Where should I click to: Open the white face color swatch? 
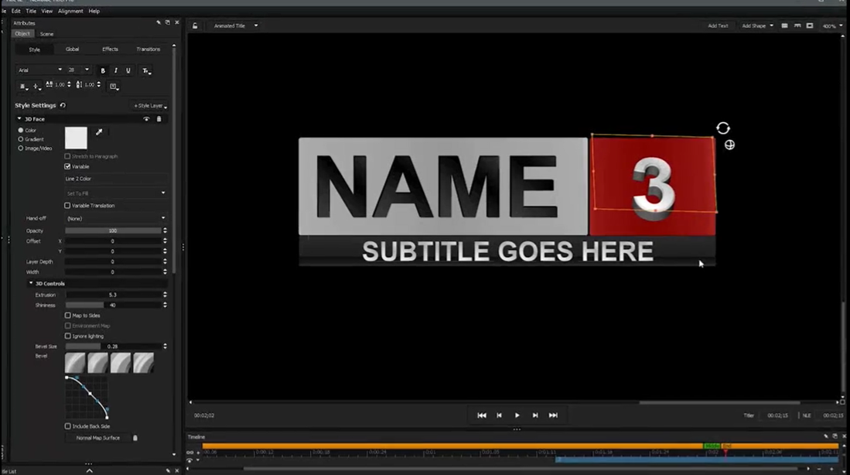click(x=76, y=138)
